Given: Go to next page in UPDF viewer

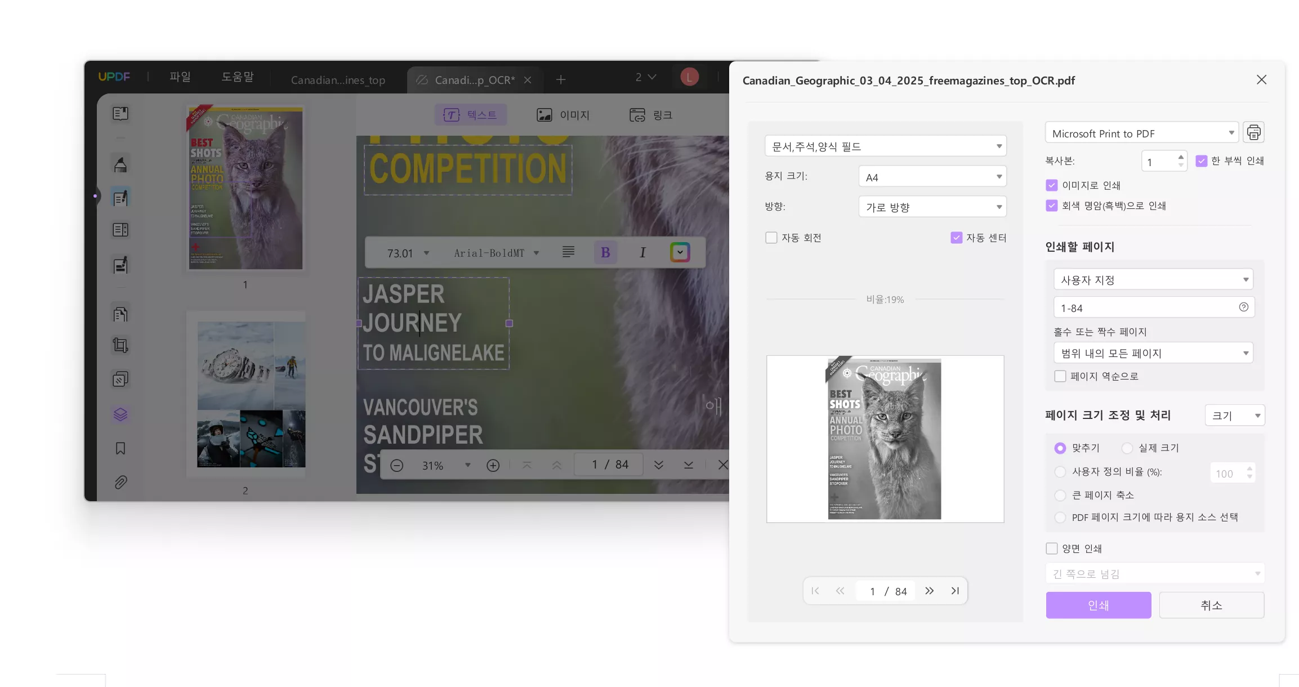Looking at the screenshot, I should pos(658,465).
